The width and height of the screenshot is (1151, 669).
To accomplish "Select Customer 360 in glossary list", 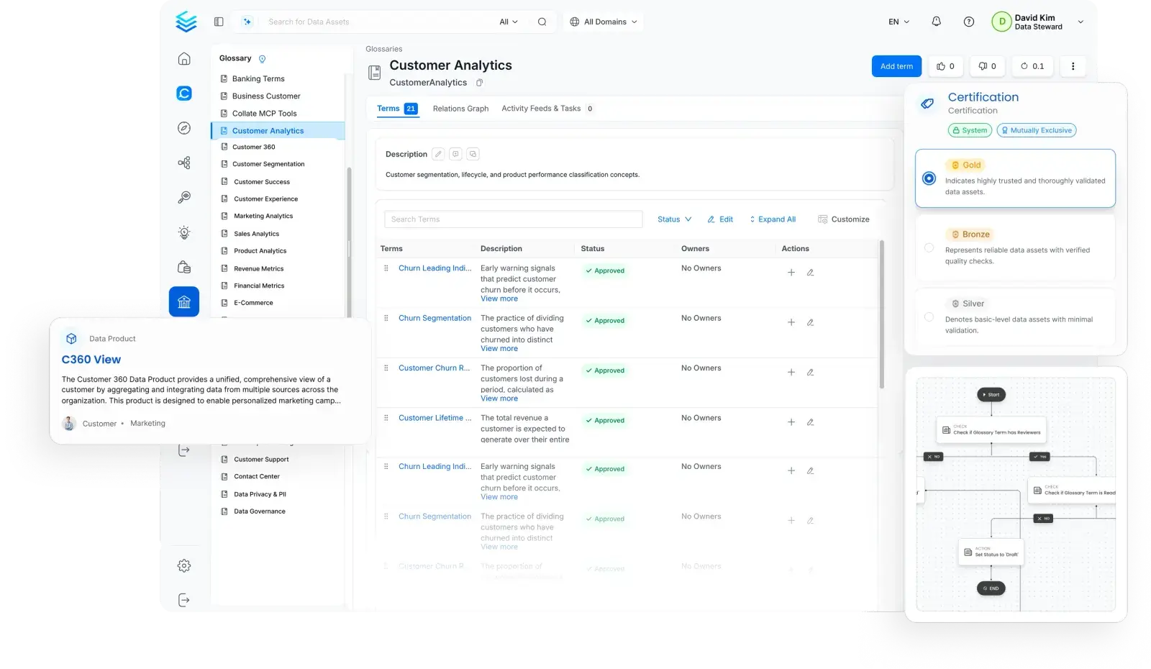I will pos(253,147).
